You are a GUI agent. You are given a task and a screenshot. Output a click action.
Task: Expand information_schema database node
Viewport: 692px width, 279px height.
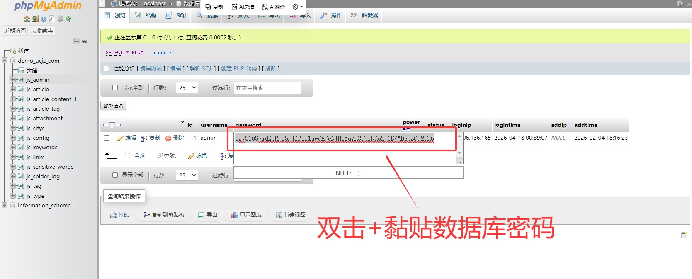[5, 205]
